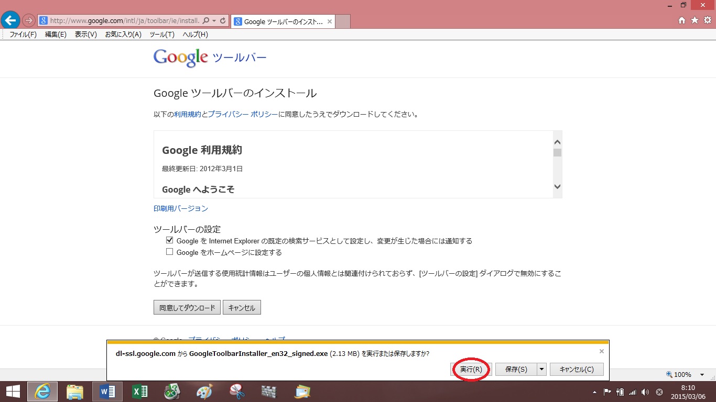Expand the address bar autocomplete dropdown arrow
This screenshot has width=716, height=402.
(x=214, y=21)
